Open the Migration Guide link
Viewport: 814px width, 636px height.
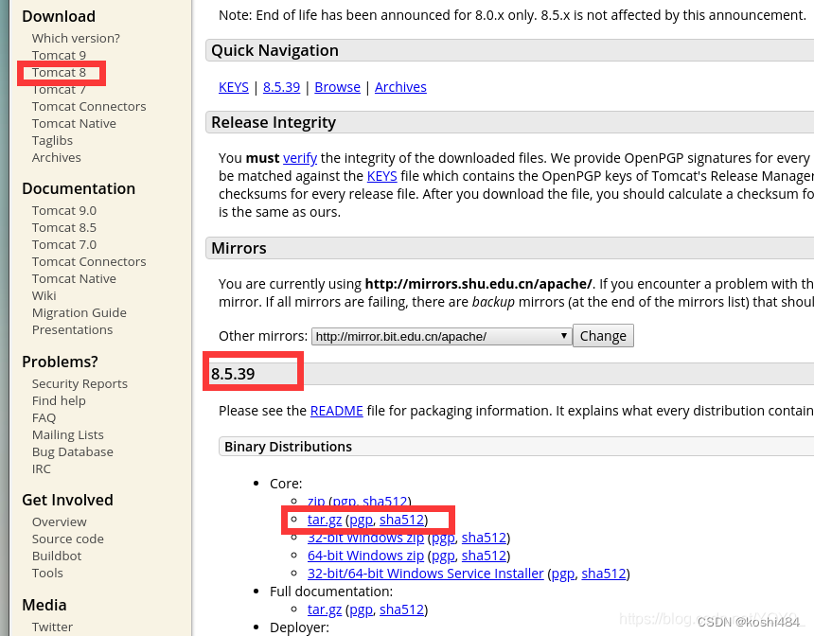click(79, 312)
